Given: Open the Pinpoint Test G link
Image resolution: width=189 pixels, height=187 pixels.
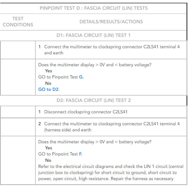Looking at the screenshot, I should point(81,77).
